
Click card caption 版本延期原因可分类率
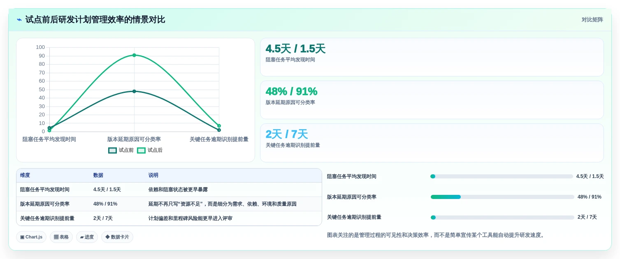[x=290, y=102]
